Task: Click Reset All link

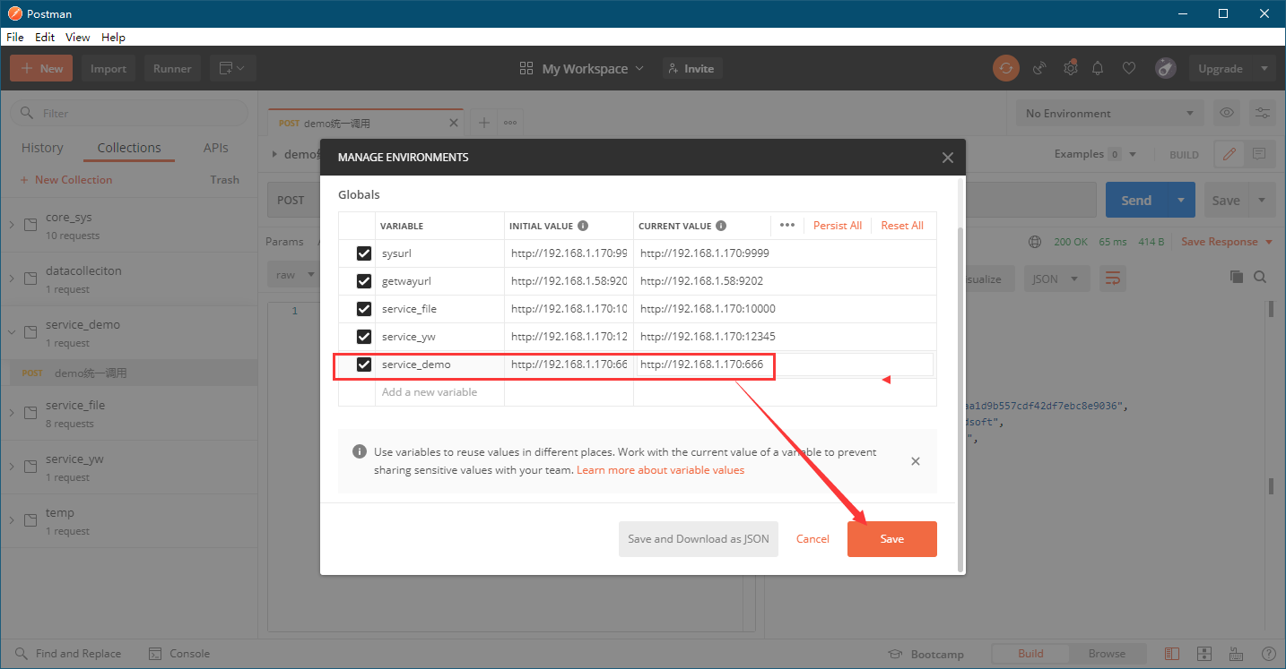Action: click(902, 226)
